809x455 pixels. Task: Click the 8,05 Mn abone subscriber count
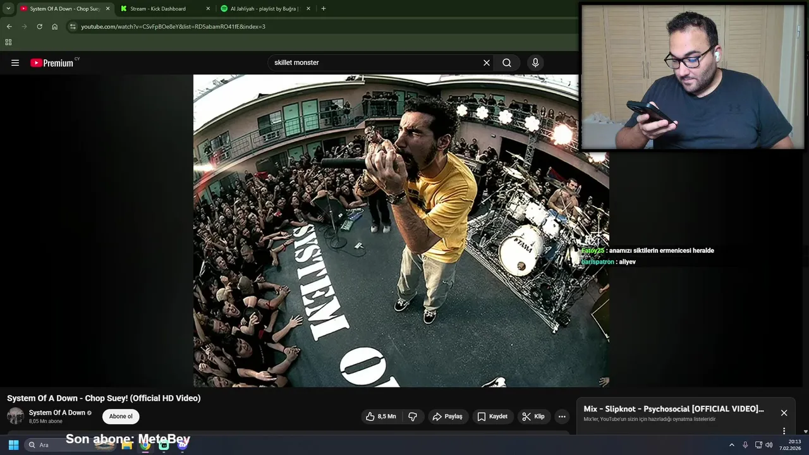pyautogui.click(x=46, y=422)
